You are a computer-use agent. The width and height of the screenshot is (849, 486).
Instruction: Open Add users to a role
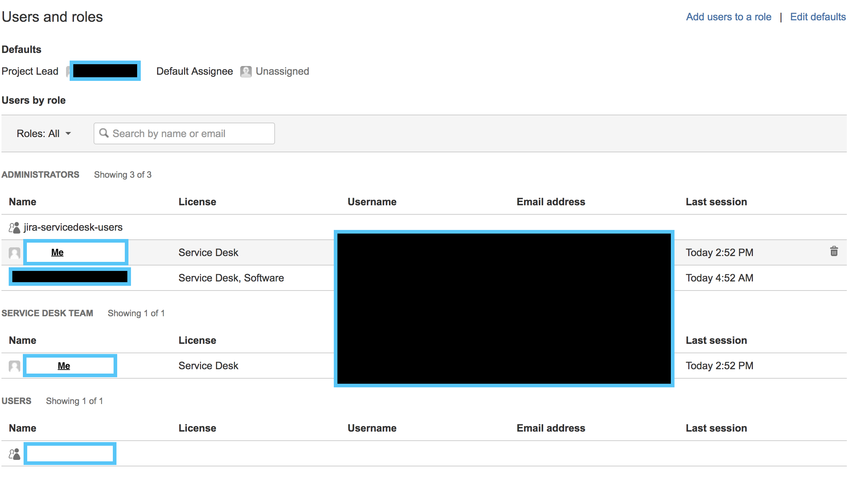(x=729, y=17)
